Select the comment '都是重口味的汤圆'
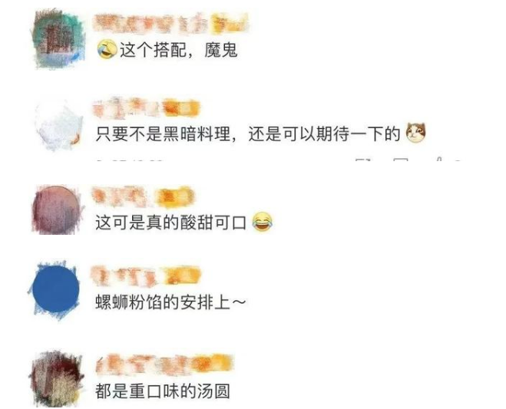This screenshot has width=506, height=409. (x=163, y=391)
